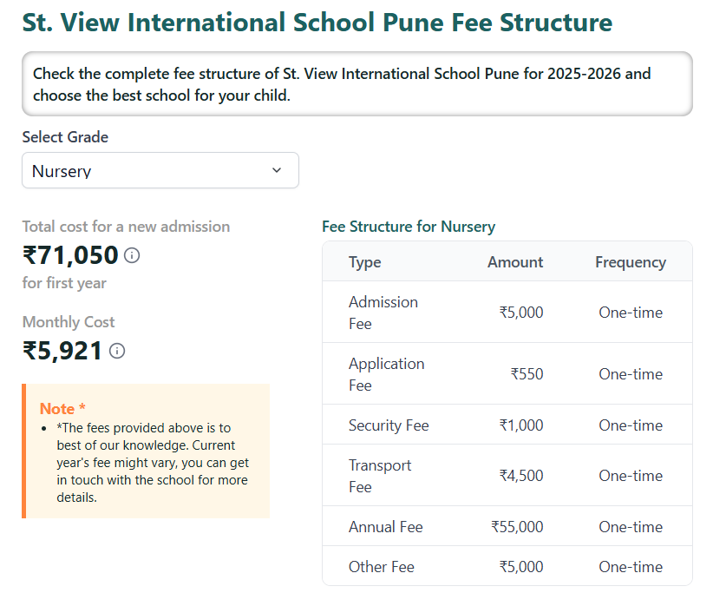Click the Type column header

coord(365,261)
